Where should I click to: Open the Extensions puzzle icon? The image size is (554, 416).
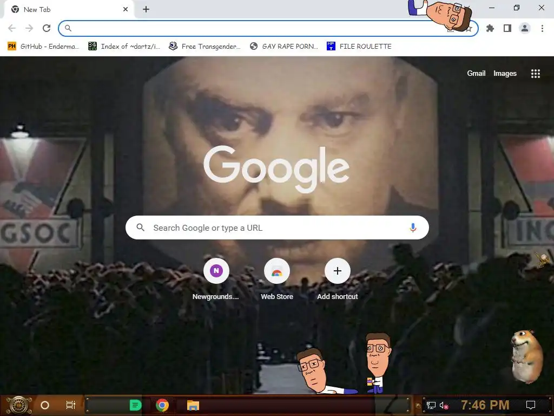click(x=490, y=28)
